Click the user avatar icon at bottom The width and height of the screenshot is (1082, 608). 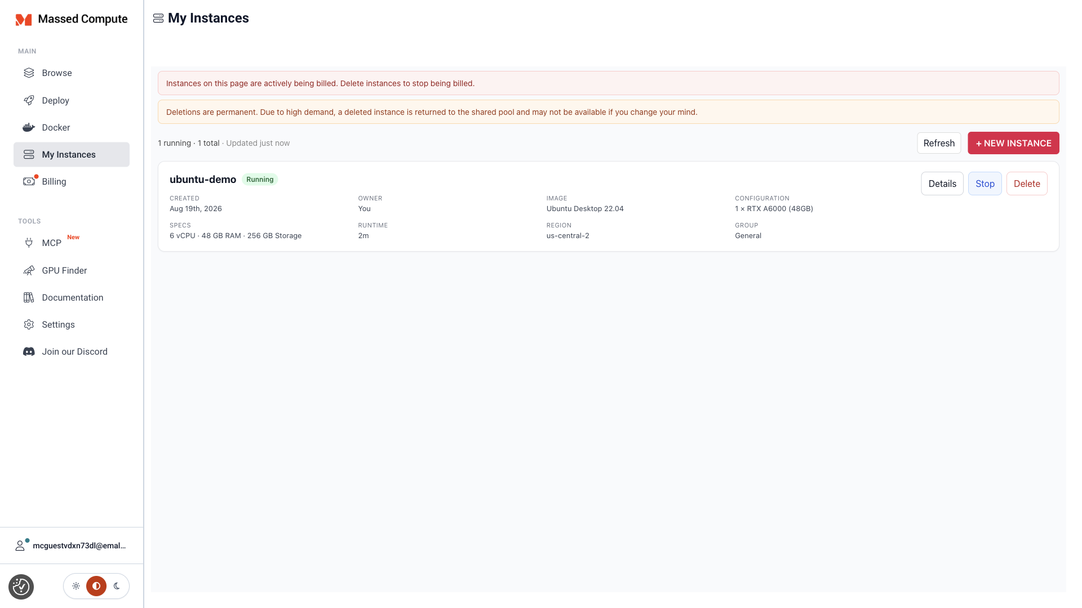[x=20, y=546]
